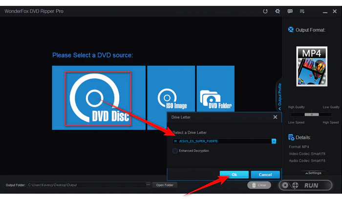Click the MP4 output format thumbnail
Image resolution: width=342 pixels, height=199 pixels.
(312, 66)
